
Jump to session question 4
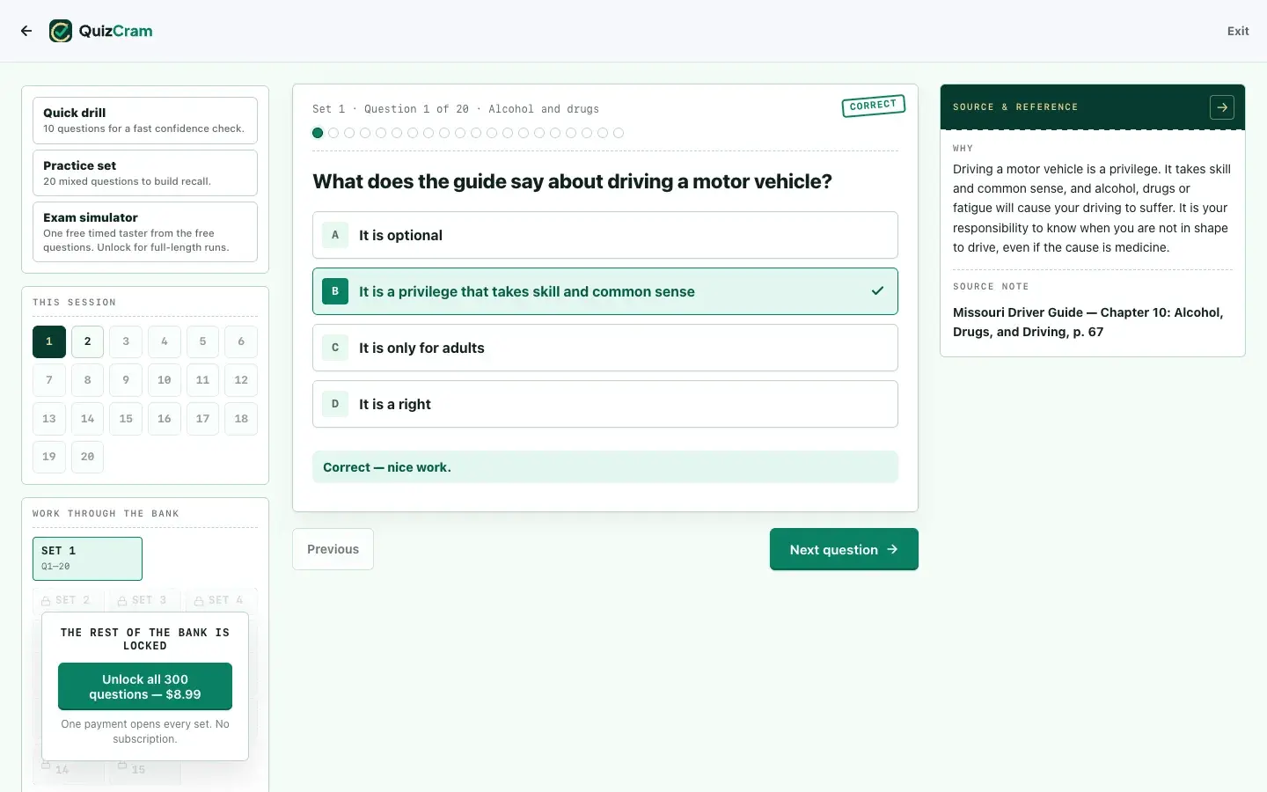pos(165,341)
